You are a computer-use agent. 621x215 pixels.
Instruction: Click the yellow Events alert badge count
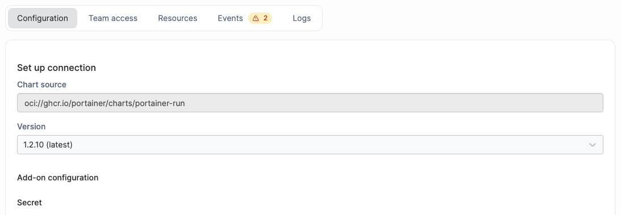260,18
